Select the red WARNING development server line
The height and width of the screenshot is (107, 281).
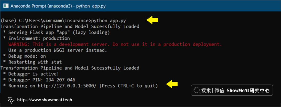coord(115,44)
